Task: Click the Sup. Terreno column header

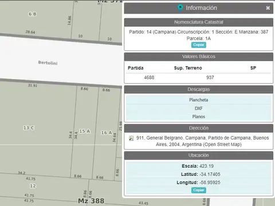Action: [x=188, y=68]
